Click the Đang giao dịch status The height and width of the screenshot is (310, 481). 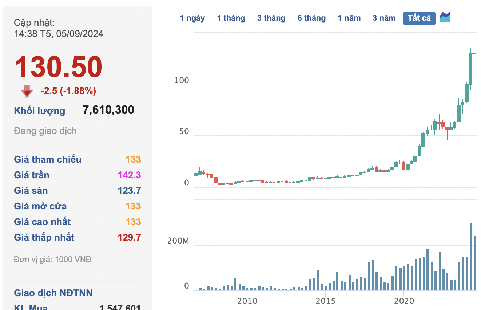pos(45,131)
